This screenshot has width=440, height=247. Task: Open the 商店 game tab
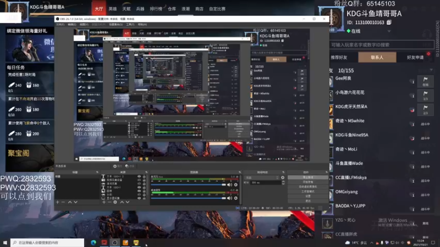click(x=199, y=9)
